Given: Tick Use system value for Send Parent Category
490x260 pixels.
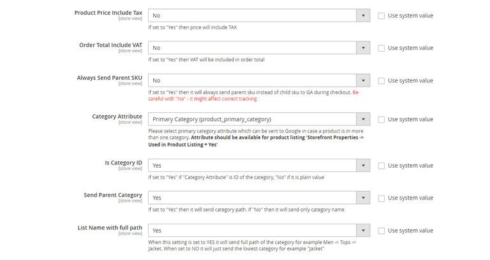Looking at the screenshot, I should pos(382,198).
